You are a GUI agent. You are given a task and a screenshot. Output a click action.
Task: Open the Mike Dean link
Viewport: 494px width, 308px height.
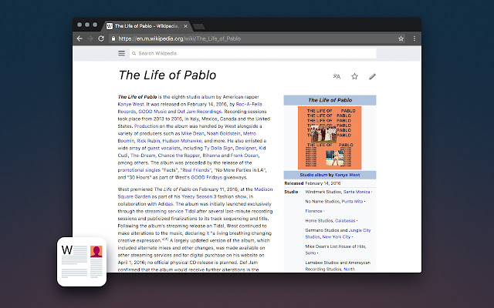pos(192,133)
